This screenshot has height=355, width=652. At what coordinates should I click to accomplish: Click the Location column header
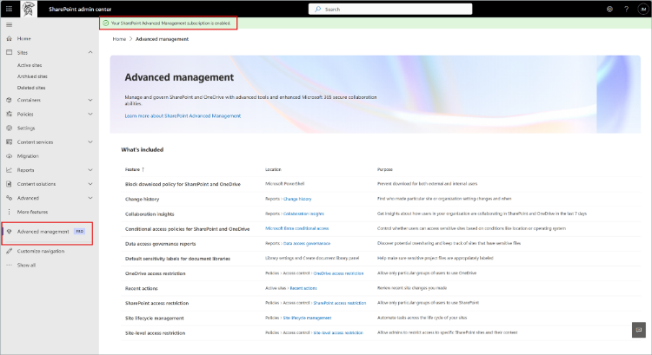(273, 169)
